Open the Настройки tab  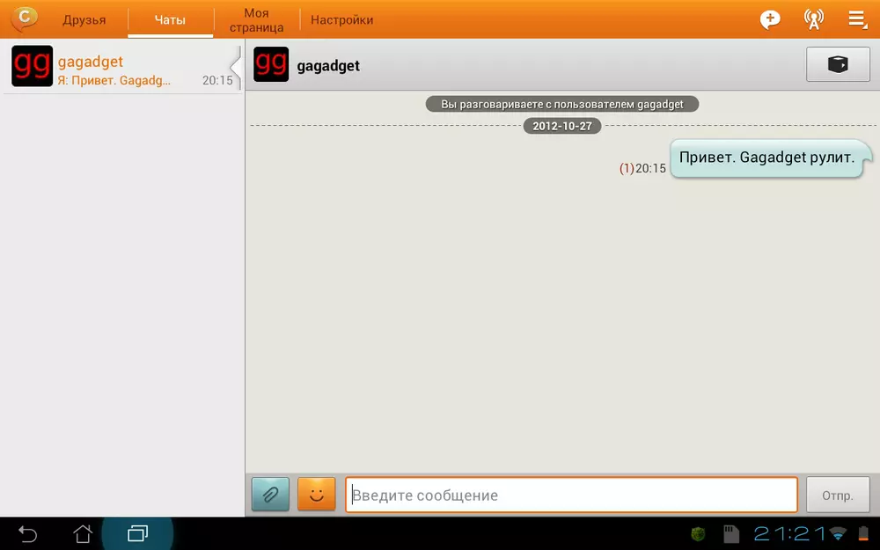(341, 19)
